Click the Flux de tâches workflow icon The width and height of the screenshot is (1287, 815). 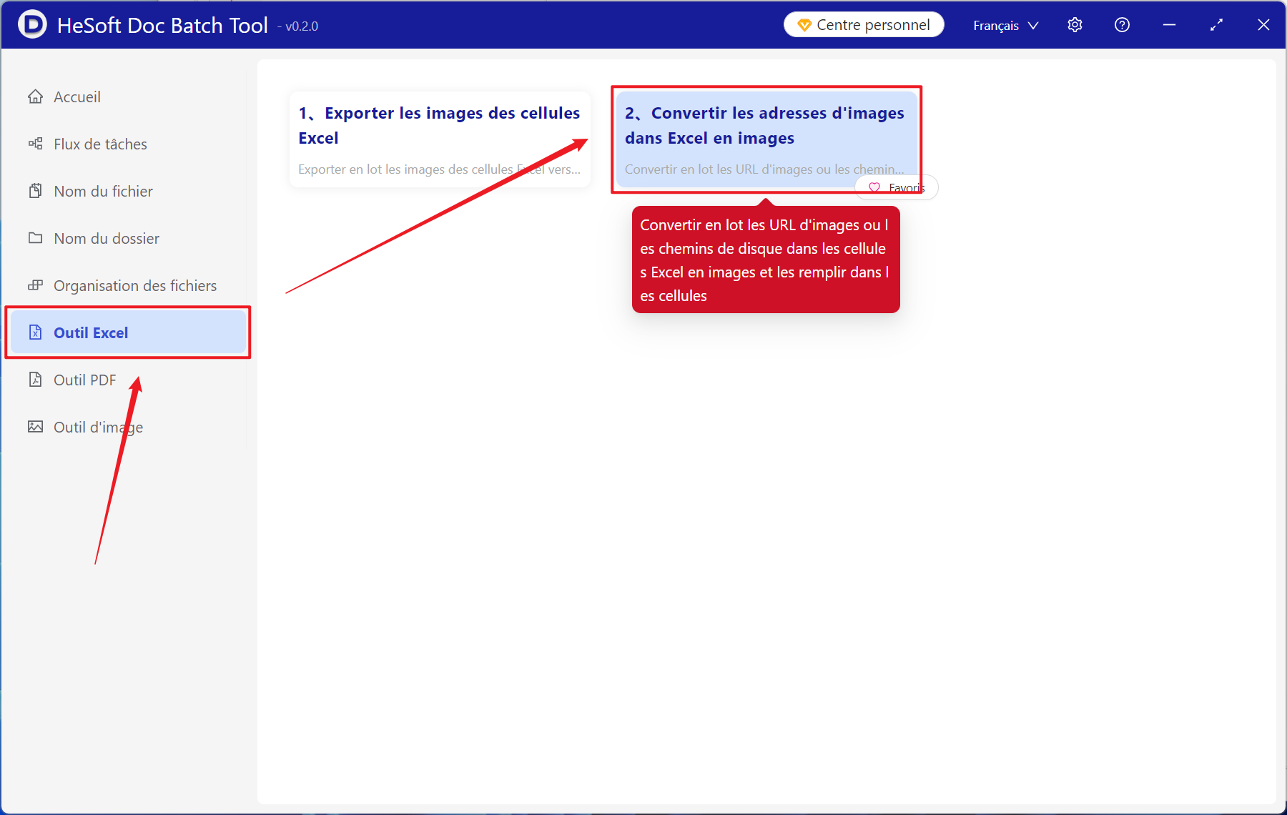[35, 144]
